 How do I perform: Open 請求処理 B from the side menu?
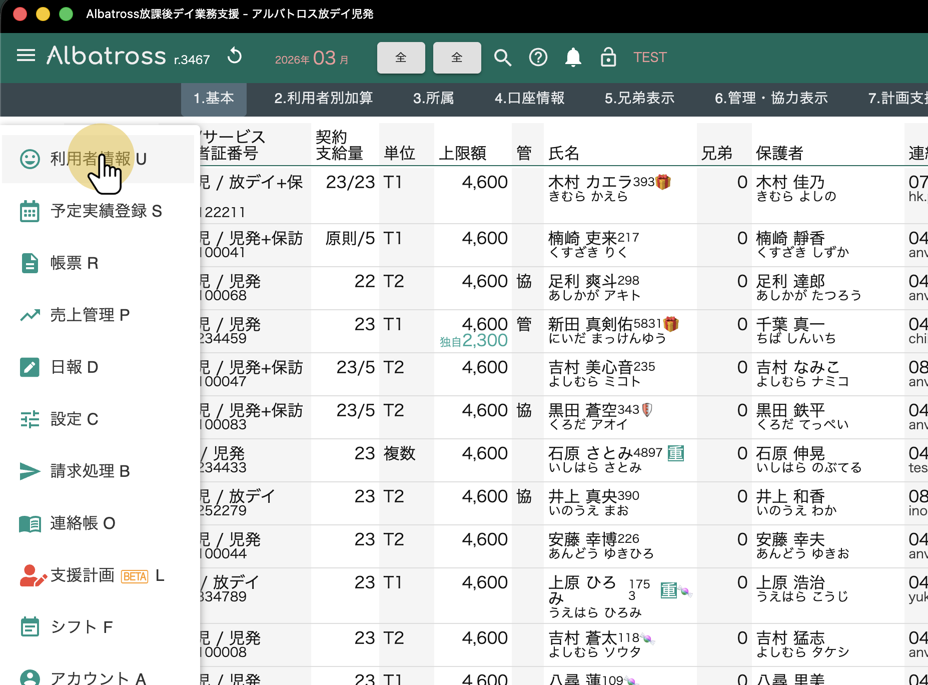90,471
